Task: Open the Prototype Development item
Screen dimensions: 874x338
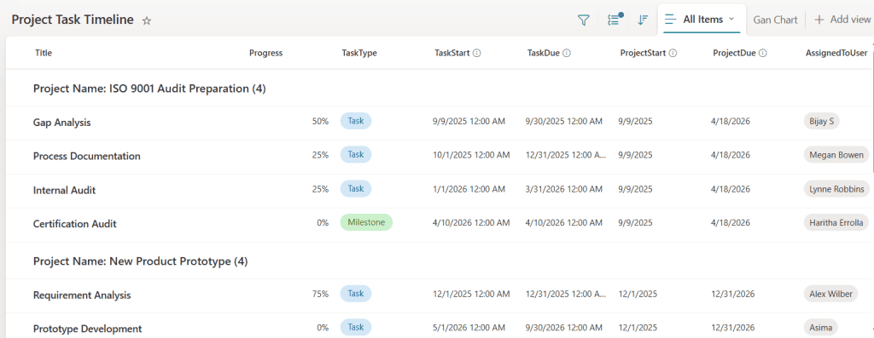Action: pos(88,329)
